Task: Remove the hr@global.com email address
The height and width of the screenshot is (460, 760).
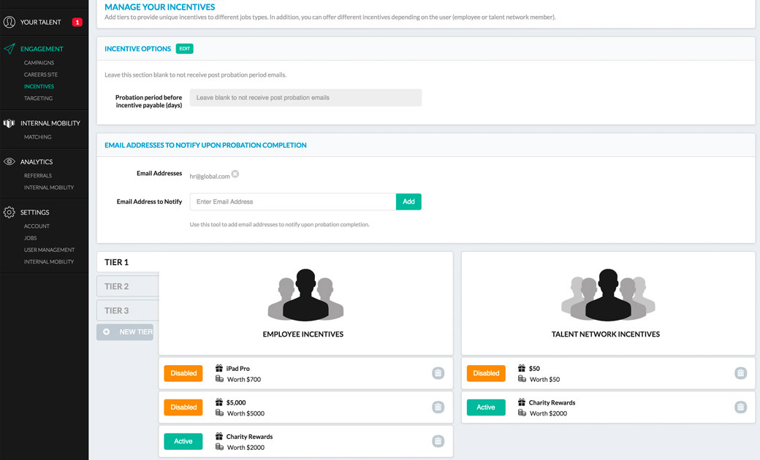Action: point(235,174)
